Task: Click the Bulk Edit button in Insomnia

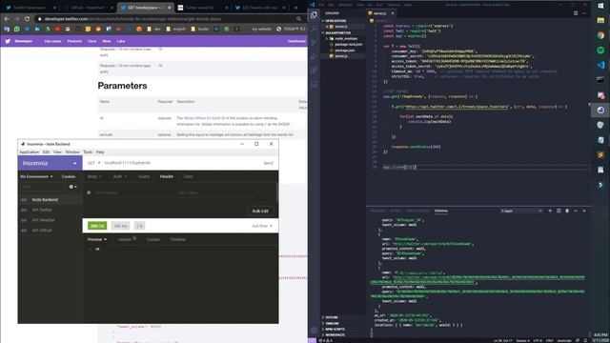Action: point(260,212)
